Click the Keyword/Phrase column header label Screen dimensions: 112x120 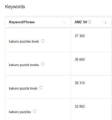pyautogui.click(x=22, y=22)
